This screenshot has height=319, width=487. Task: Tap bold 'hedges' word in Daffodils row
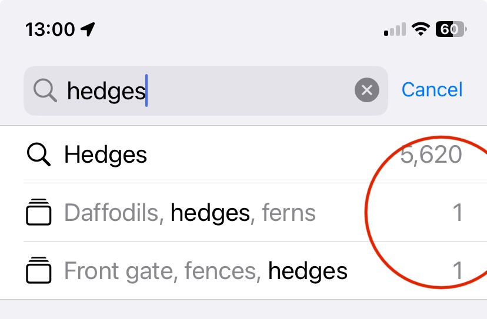210,213
